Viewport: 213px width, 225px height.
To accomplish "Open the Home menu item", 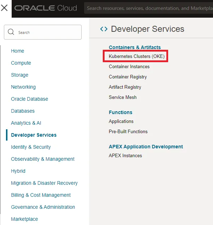I will [18, 51].
